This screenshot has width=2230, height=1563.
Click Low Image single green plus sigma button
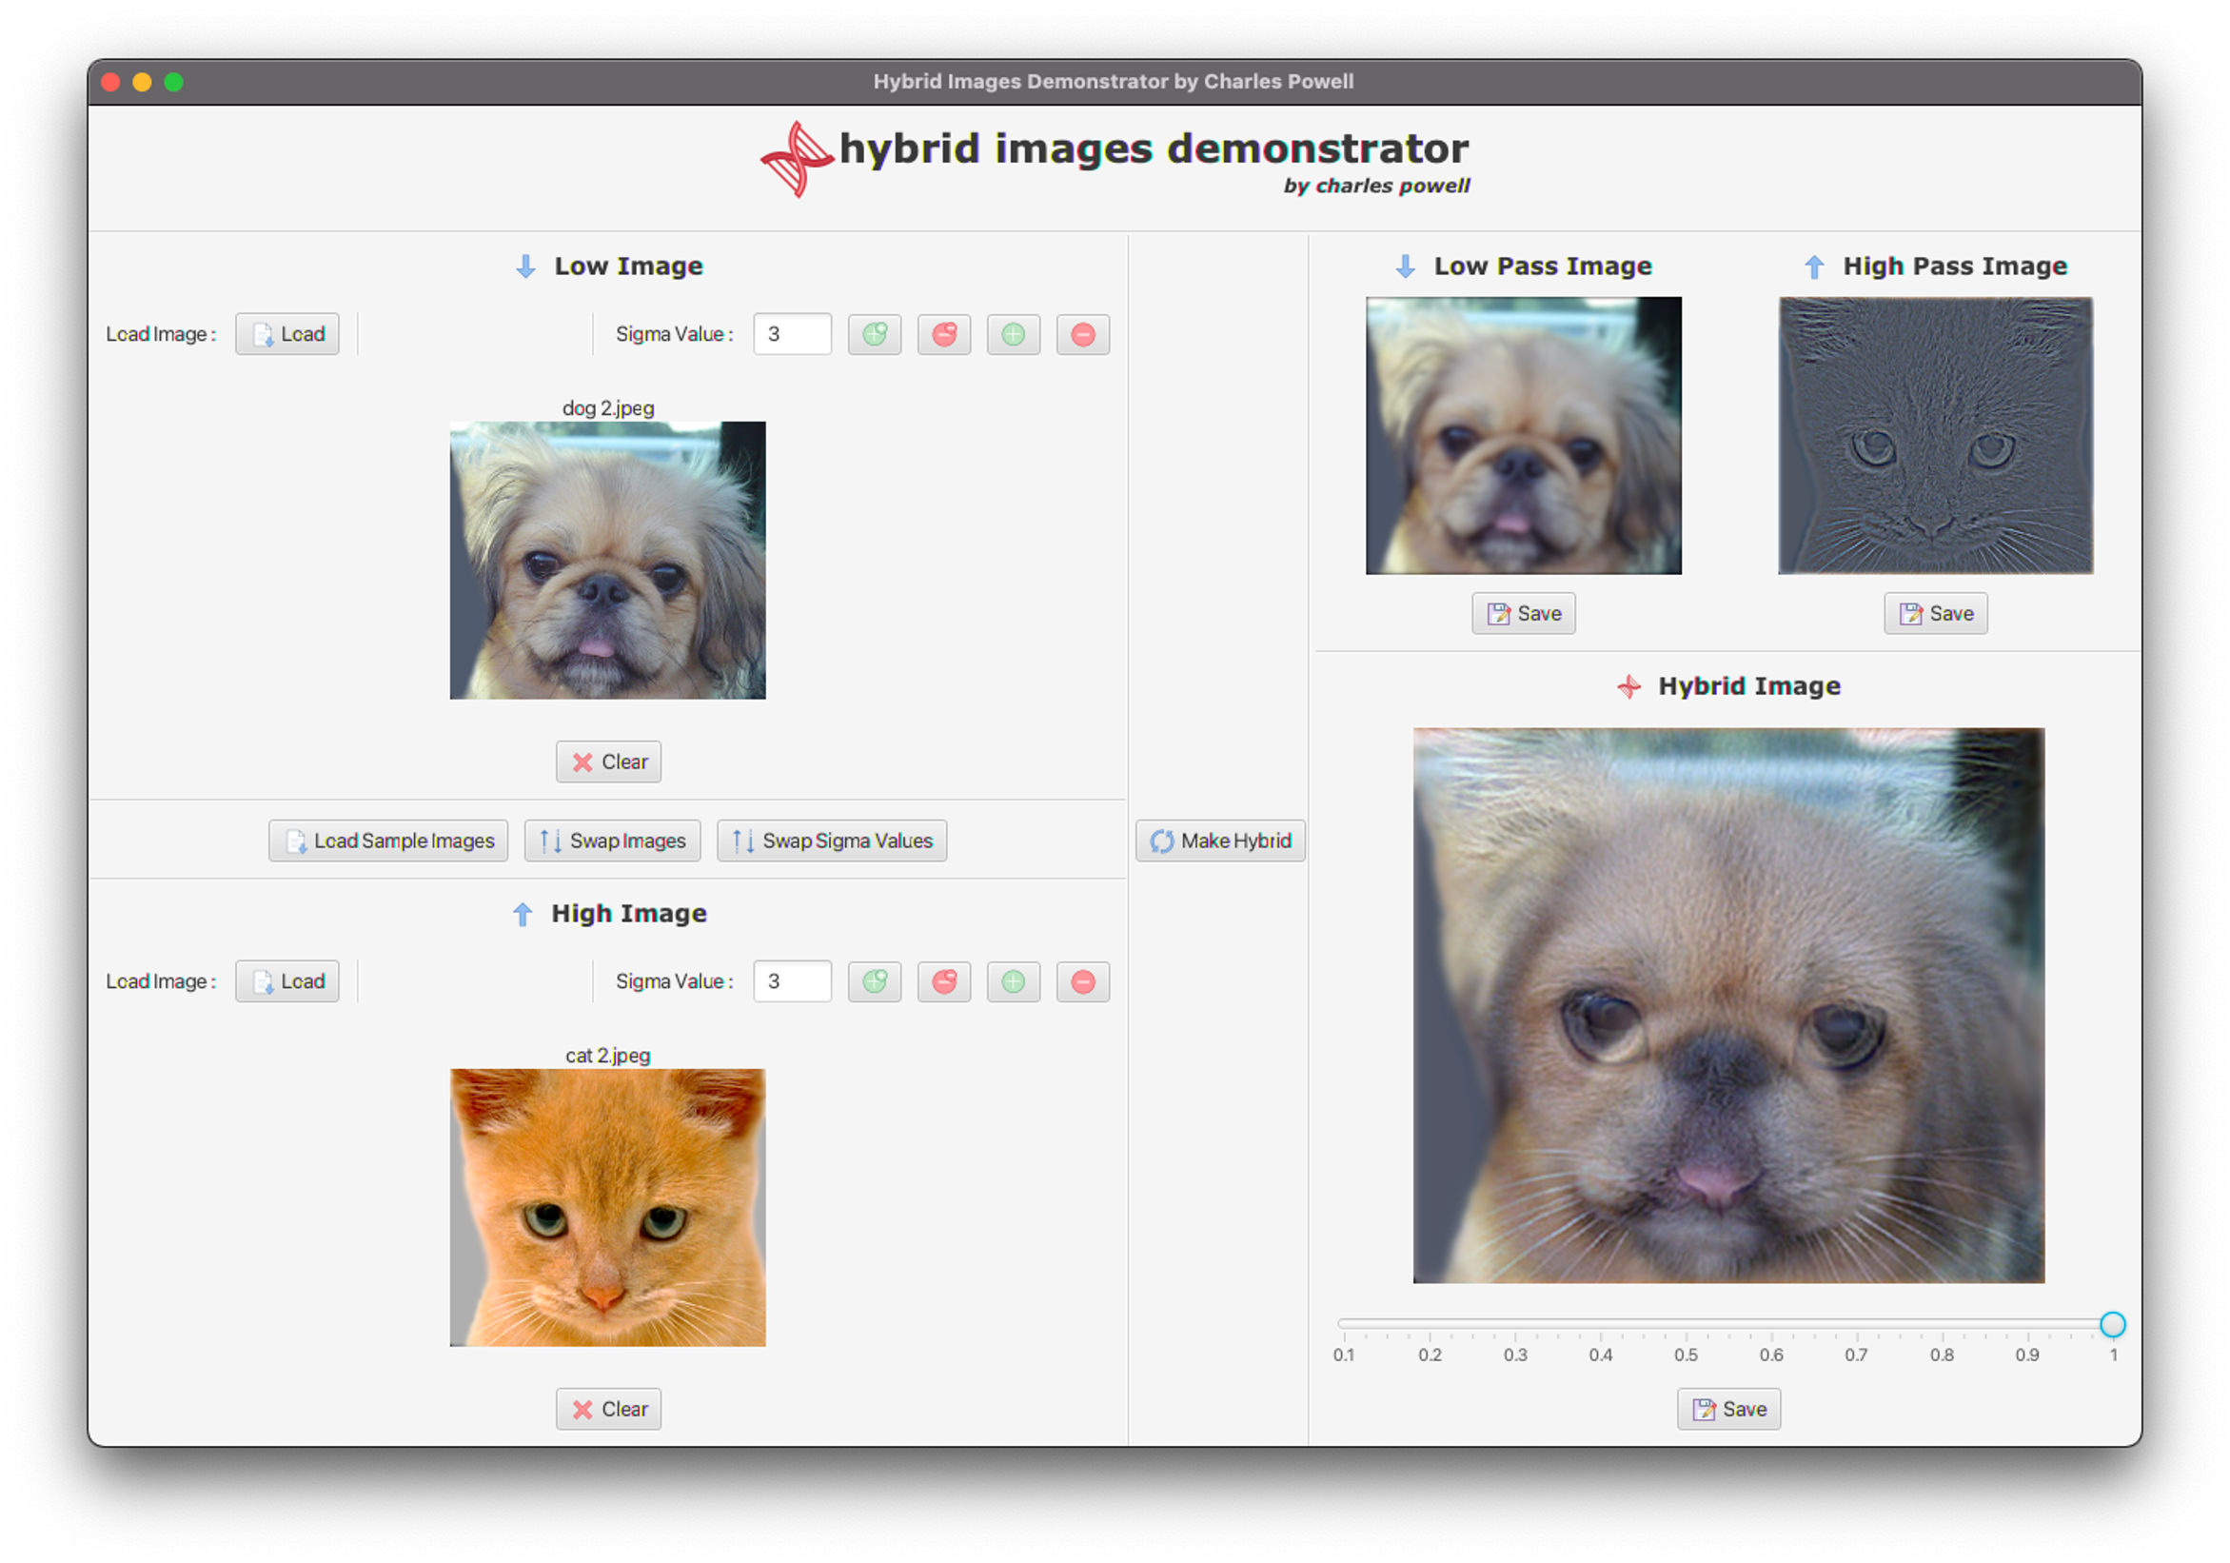1013,334
